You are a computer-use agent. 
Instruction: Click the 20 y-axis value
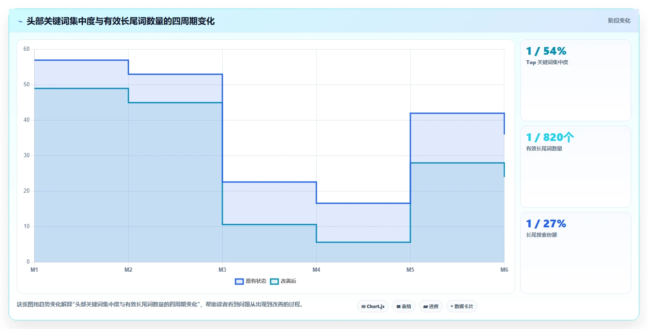(27, 191)
